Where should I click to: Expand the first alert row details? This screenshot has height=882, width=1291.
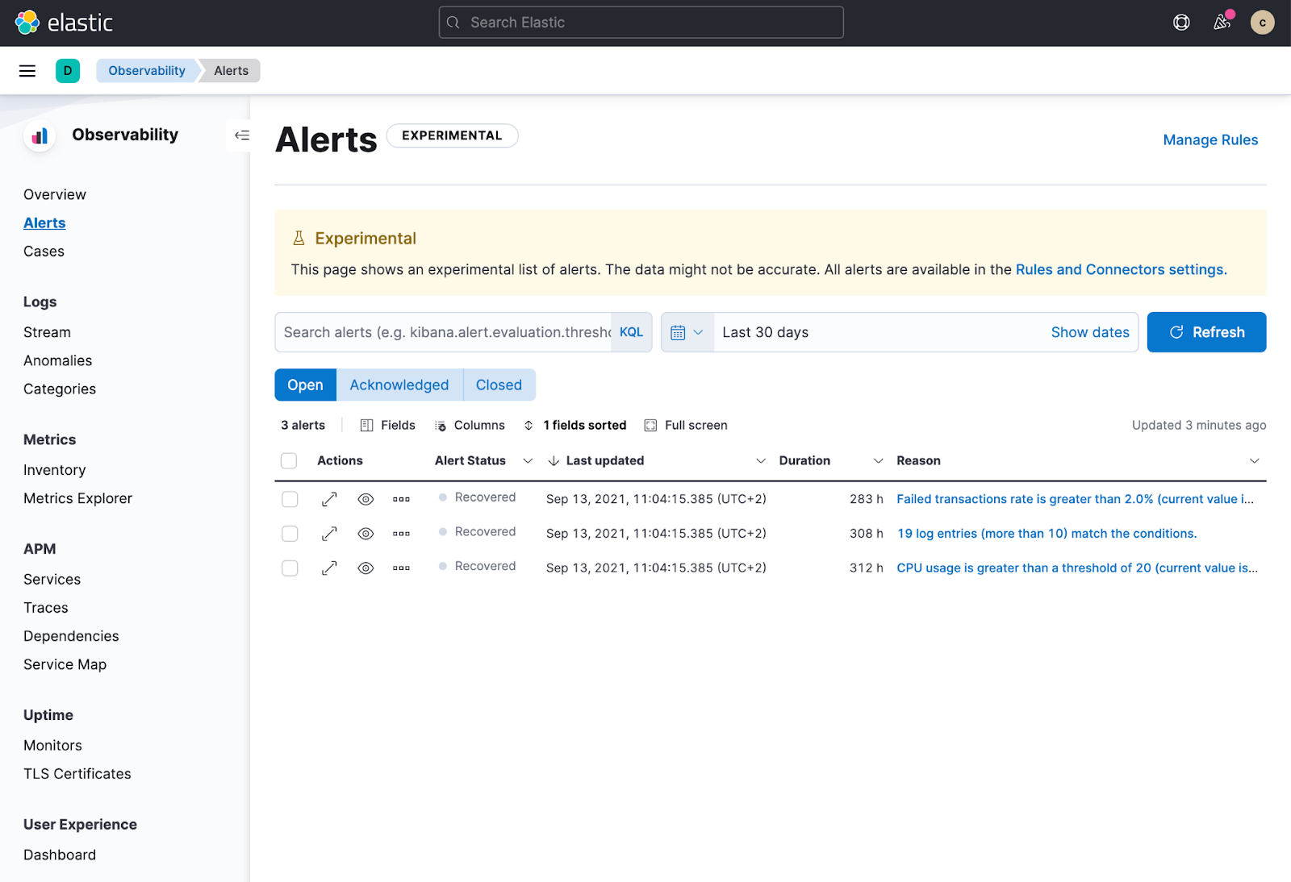point(329,498)
